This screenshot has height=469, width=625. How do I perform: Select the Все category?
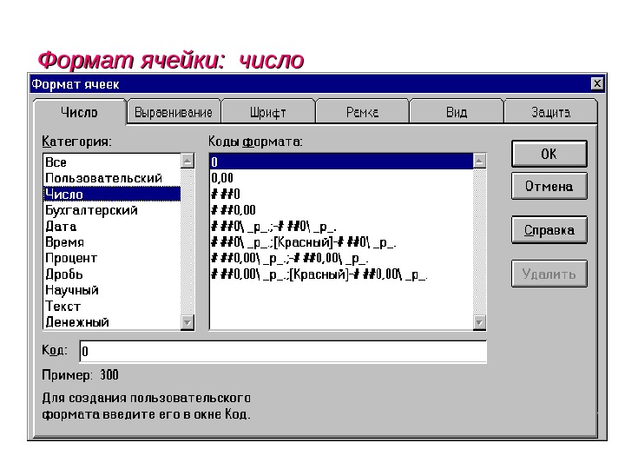(x=112, y=162)
